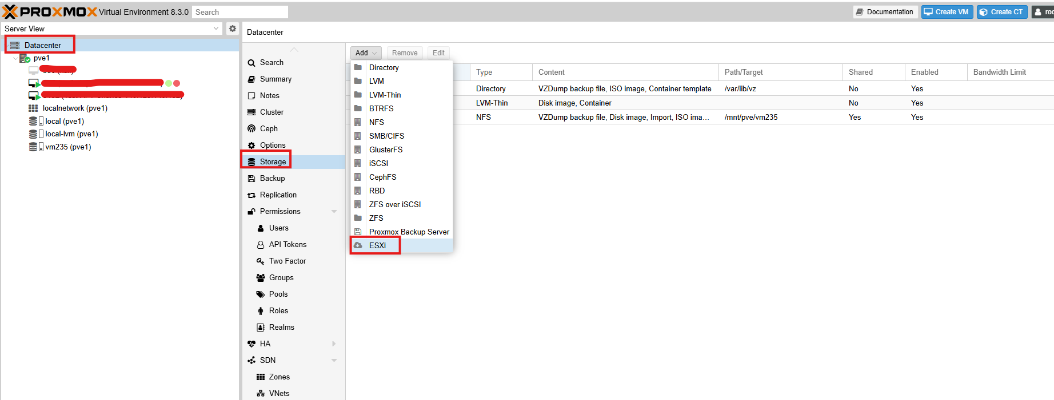The height and width of the screenshot is (400, 1054).
Task: Focus the top Search input field
Action: (240, 12)
